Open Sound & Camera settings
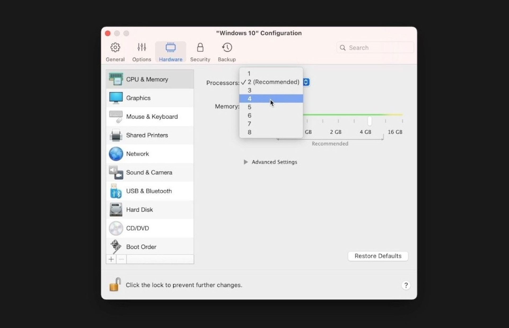The height and width of the screenshot is (328, 509). tap(149, 172)
